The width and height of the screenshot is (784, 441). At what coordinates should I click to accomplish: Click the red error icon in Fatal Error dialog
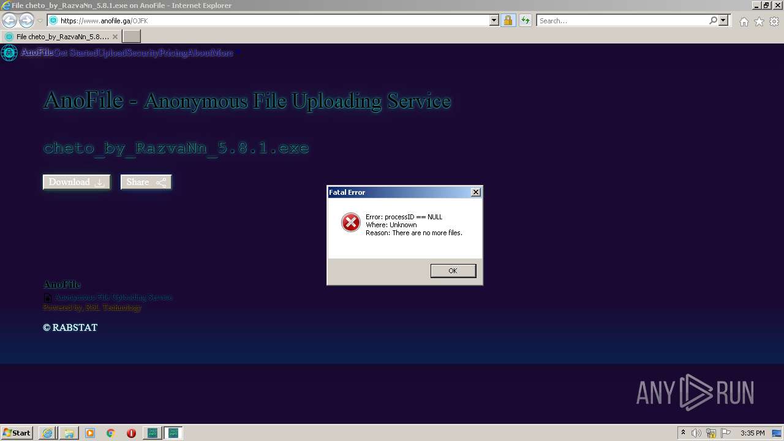(351, 222)
